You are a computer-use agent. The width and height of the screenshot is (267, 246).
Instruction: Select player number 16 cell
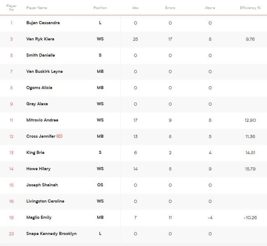tap(12, 201)
